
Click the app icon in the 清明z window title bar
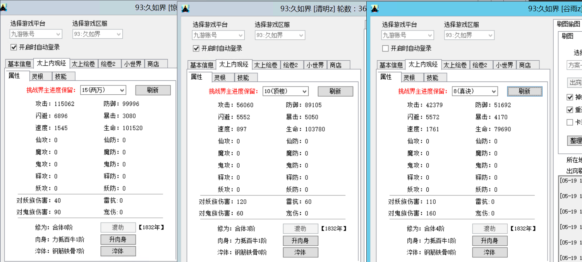coord(185,9)
